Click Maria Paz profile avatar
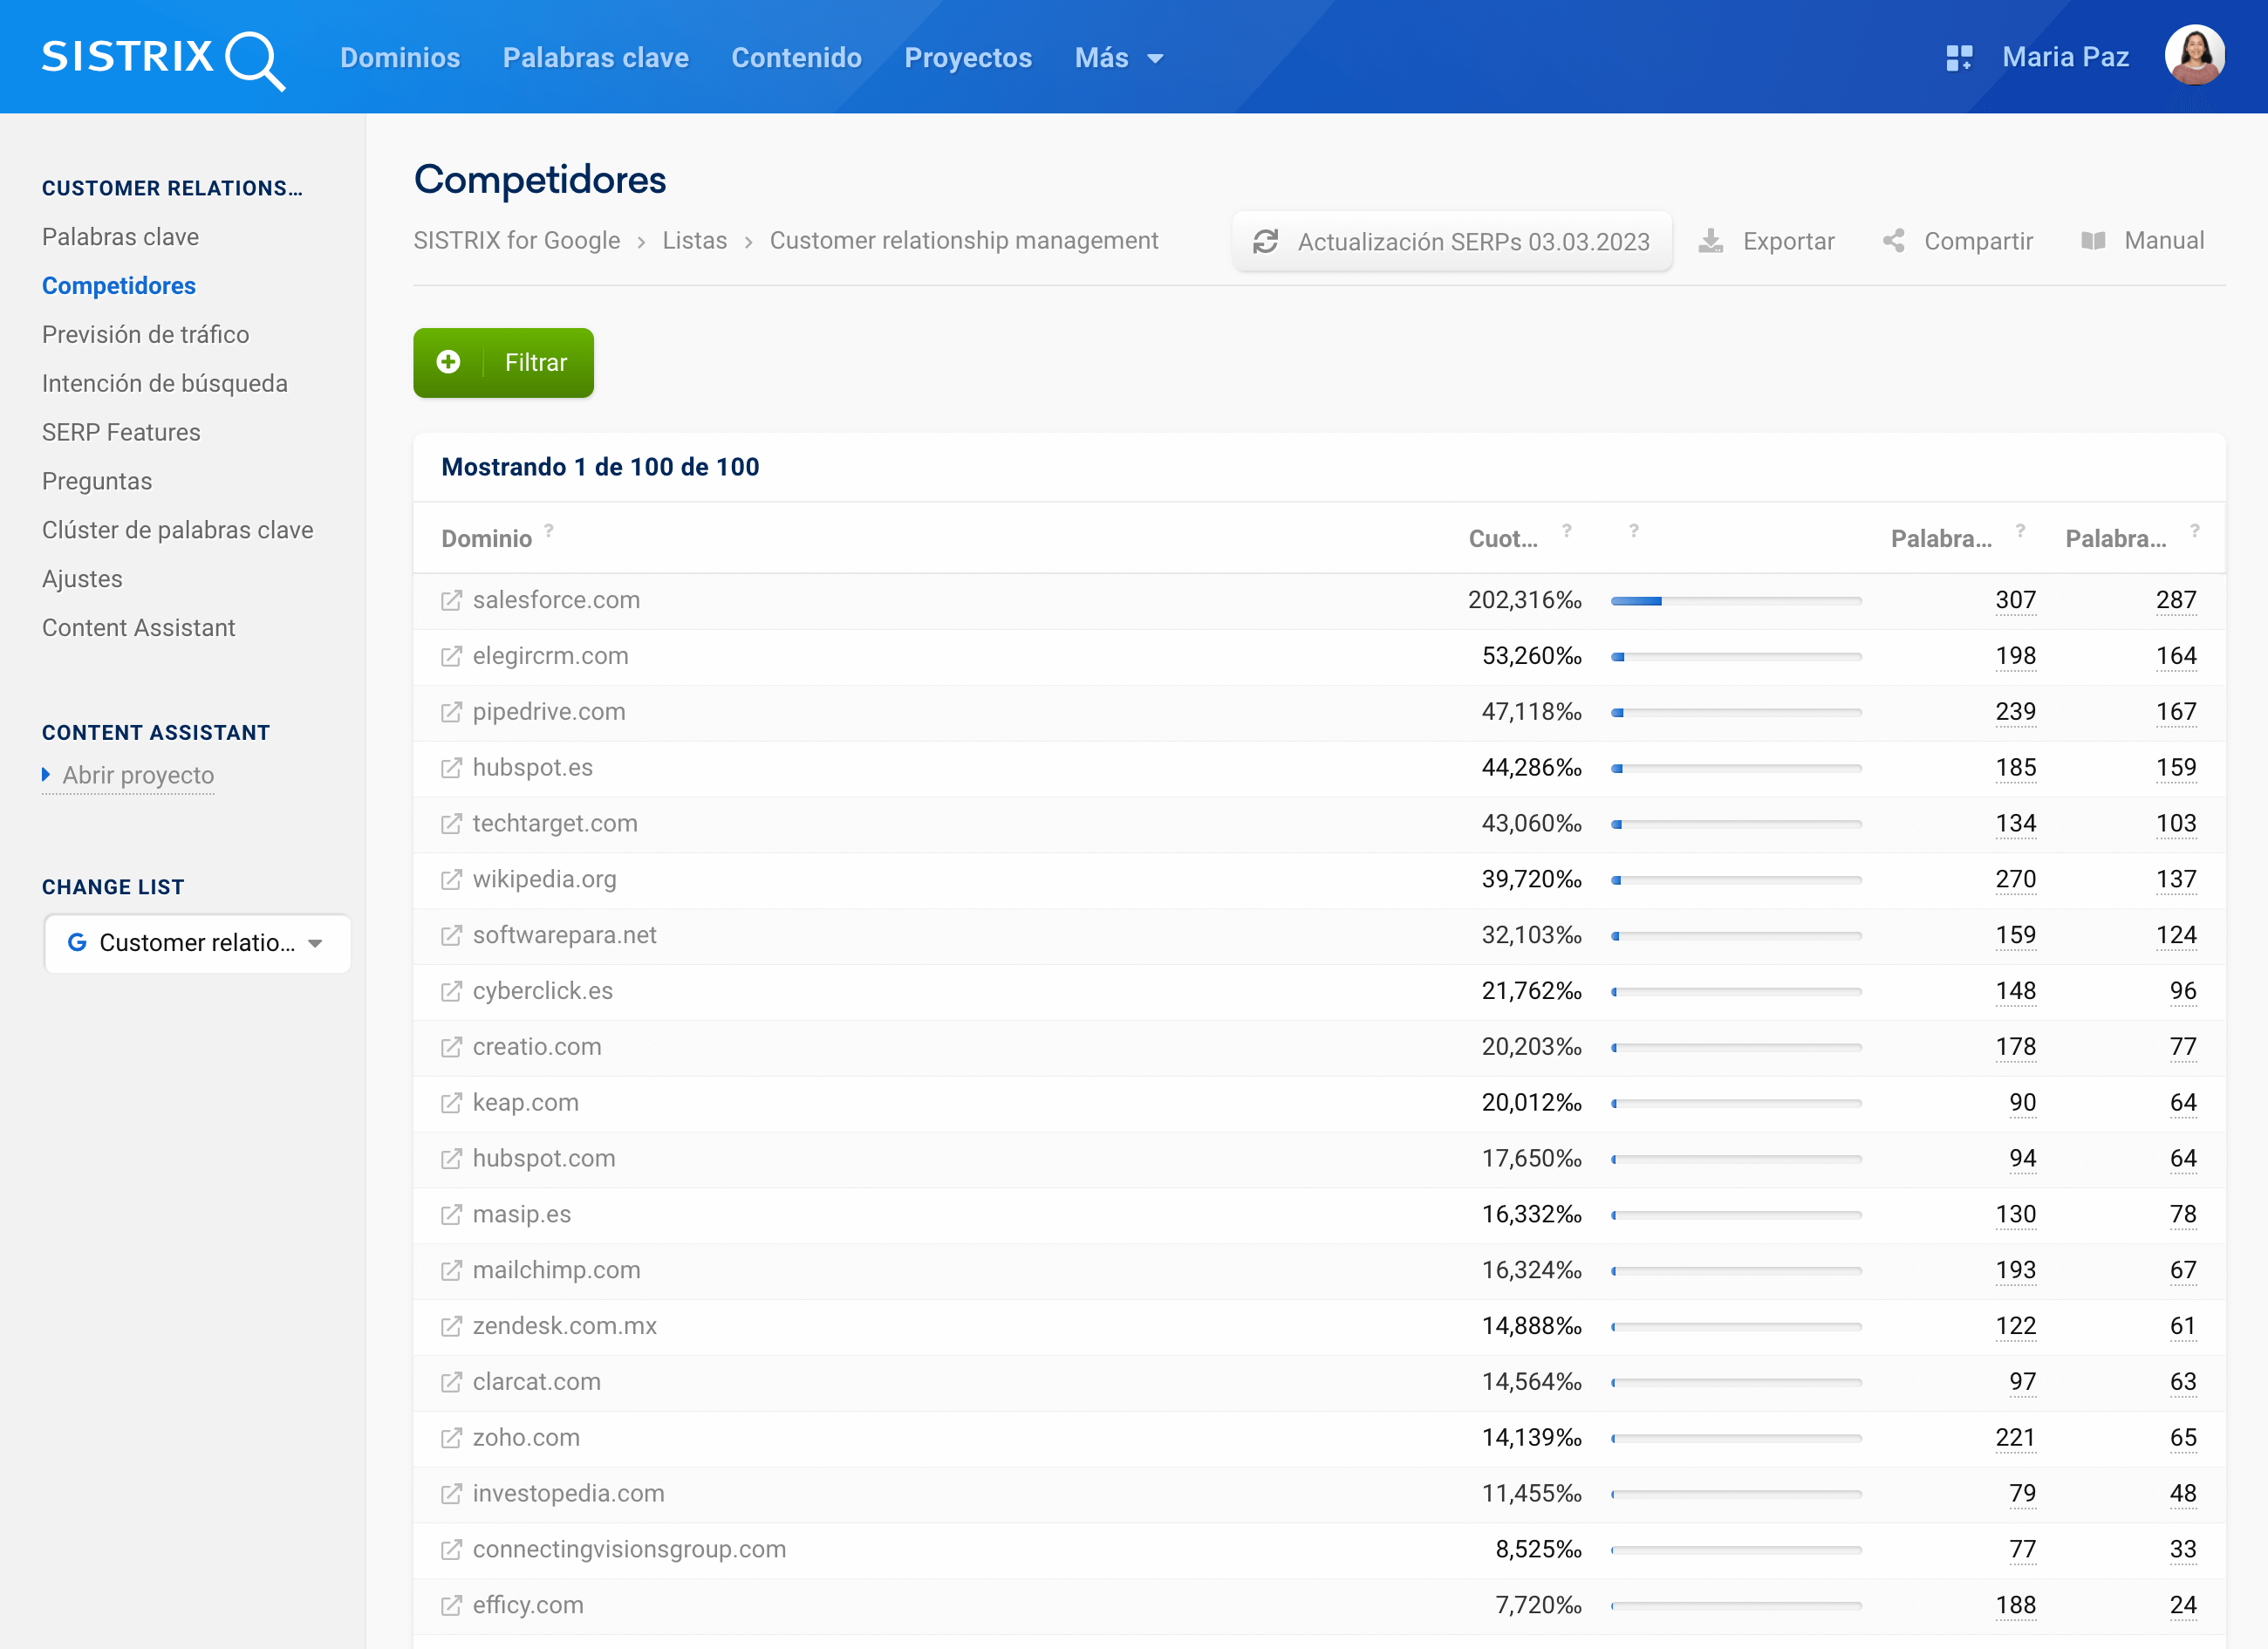The height and width of the screenshot is (1649, 2268). pos(2194,56)
